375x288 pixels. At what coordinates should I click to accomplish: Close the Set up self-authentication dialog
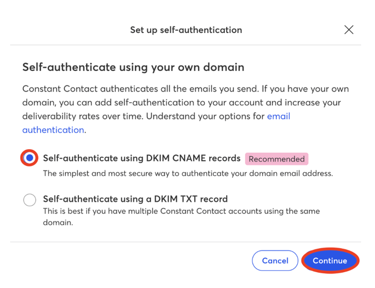(349, 30)
